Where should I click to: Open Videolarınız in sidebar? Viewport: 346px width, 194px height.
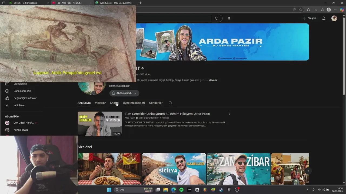click(21, 84)
